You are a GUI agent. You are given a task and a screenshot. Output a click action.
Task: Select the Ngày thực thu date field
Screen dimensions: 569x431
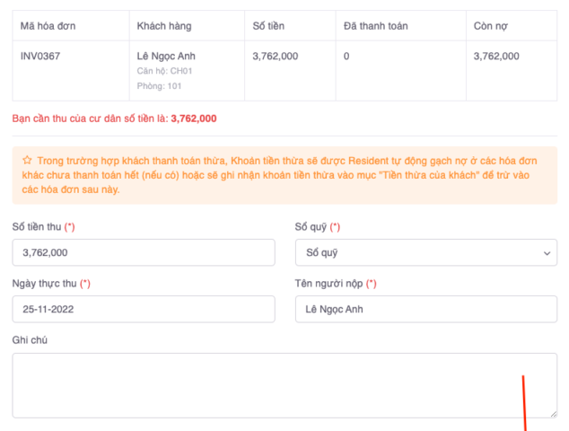pyautogui.click(x=144, y=310)
